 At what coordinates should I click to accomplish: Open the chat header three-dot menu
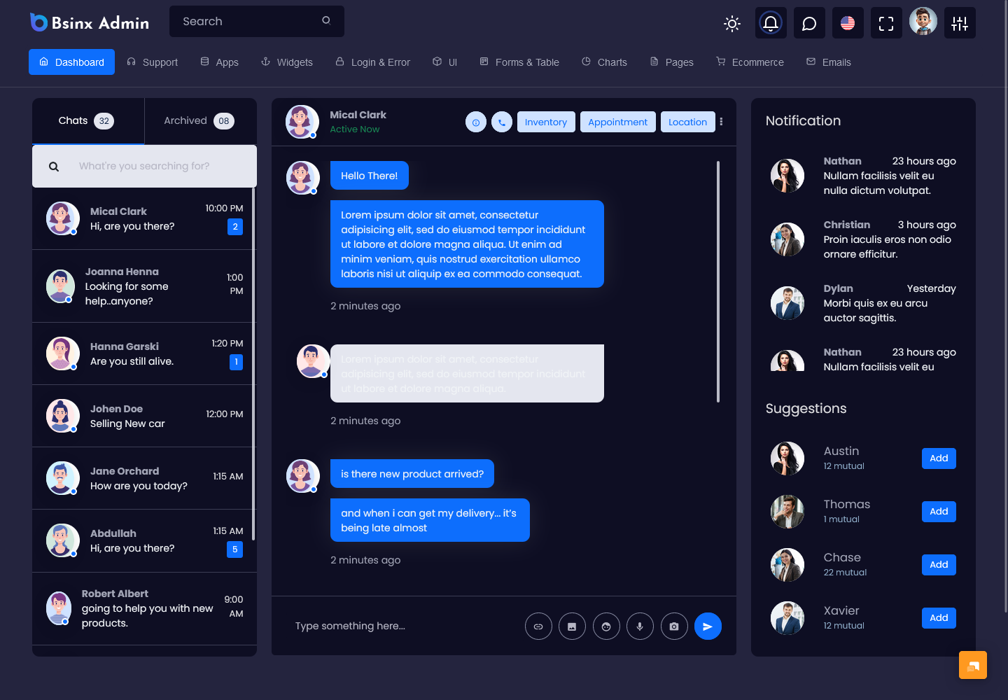[721, 122]
